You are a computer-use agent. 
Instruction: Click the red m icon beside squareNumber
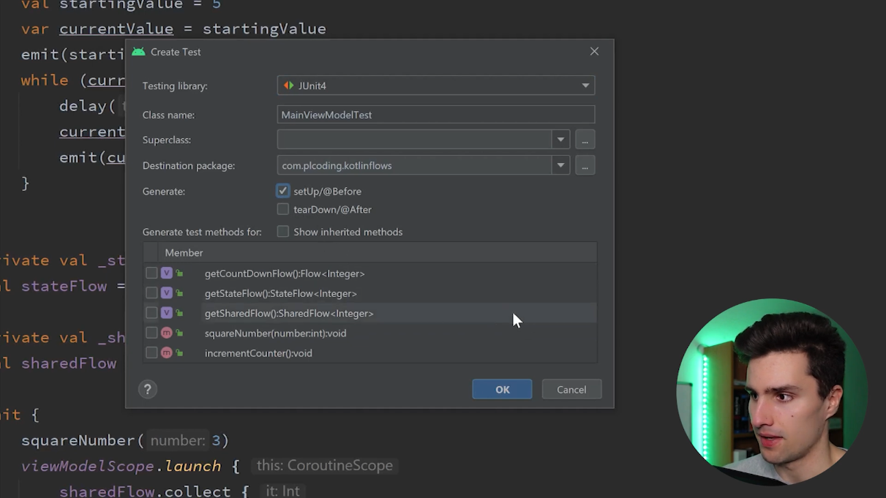[167, 333]
